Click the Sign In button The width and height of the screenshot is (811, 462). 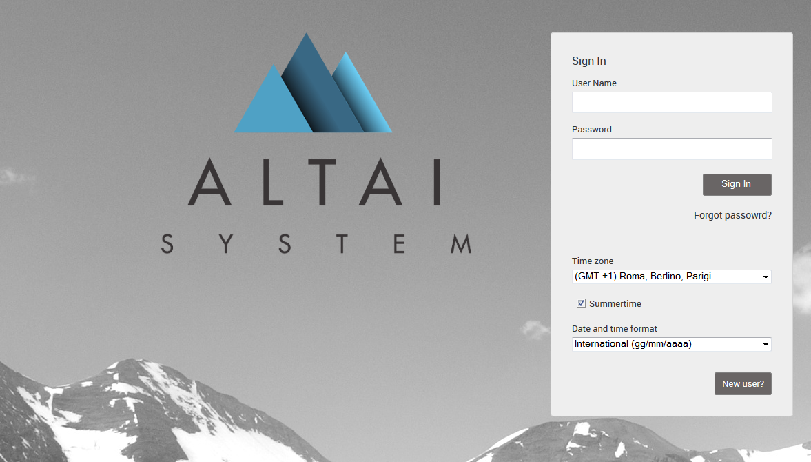737,185
